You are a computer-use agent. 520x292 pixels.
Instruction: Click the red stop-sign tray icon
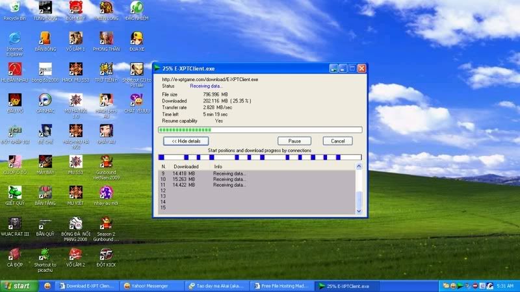click(x=475, y=286)
